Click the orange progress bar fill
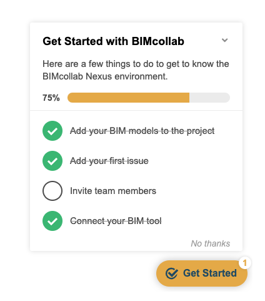The image size is (265, 301). pyautogui.click(x=128, y=98)
